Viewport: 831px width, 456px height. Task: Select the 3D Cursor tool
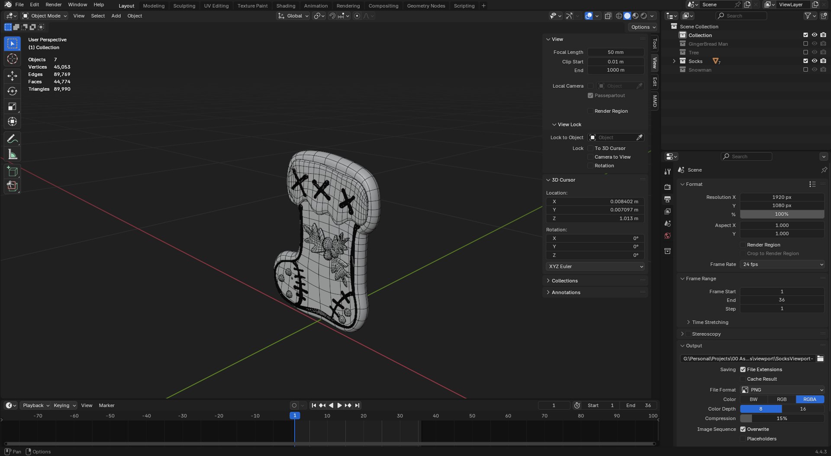coord(12,59)
